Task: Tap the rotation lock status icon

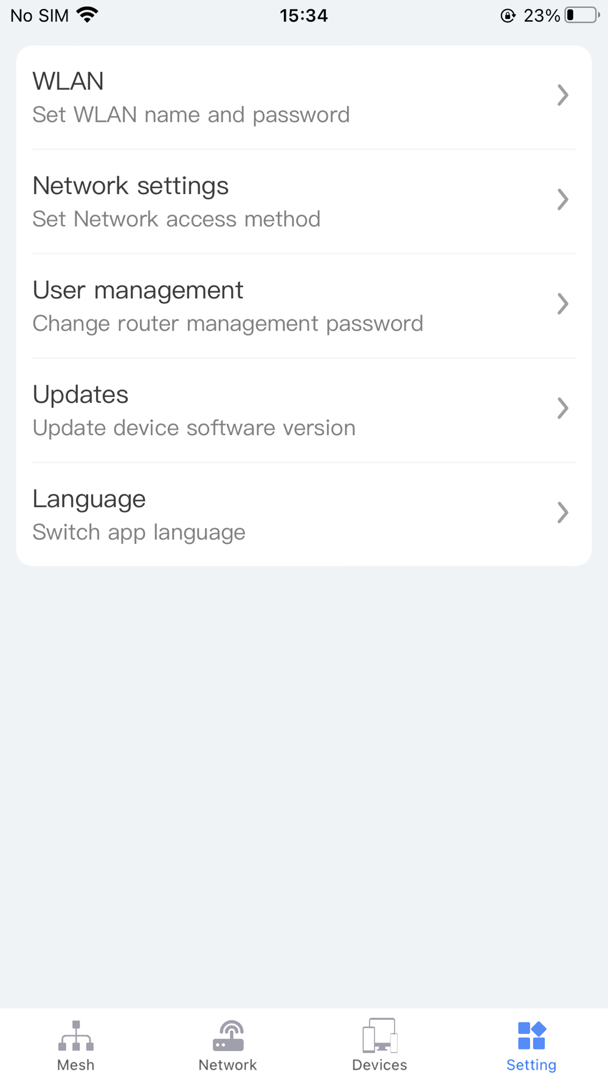Action: (508, 15)
